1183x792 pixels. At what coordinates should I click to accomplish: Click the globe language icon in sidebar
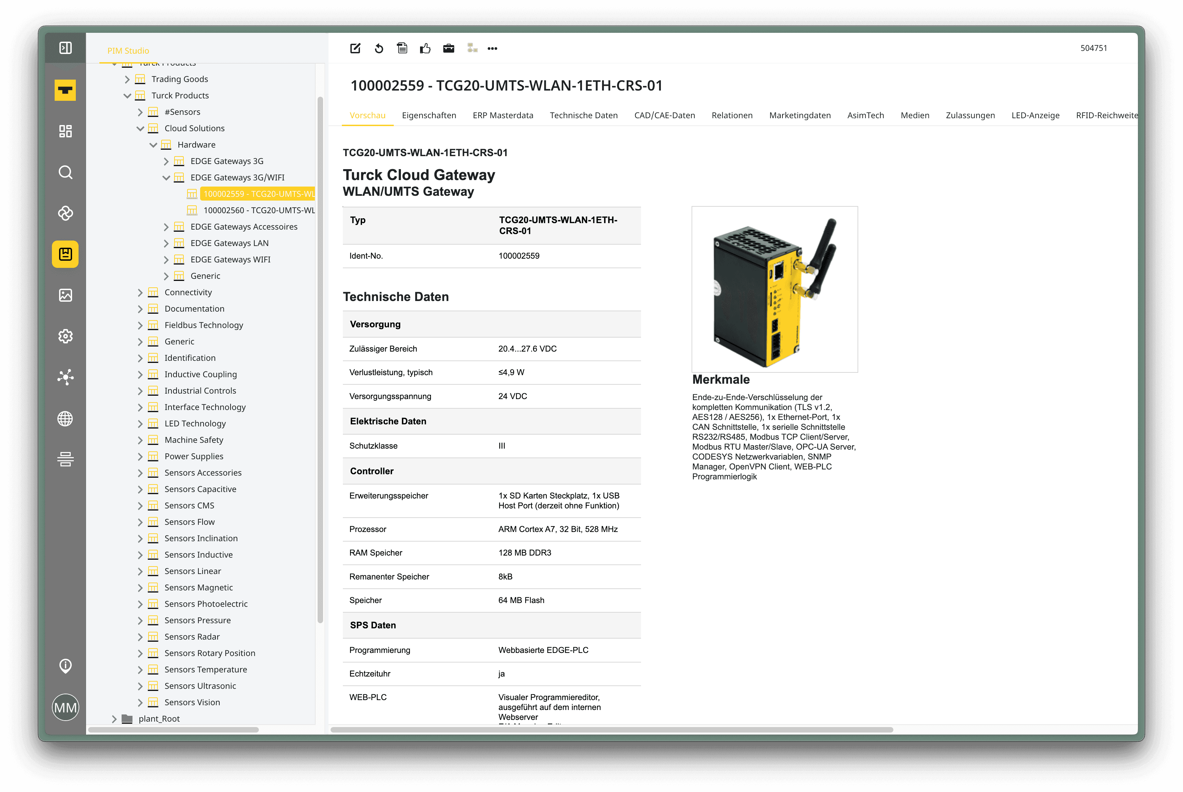65,418
